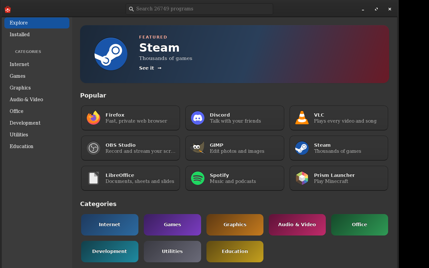Follow the "See it" link for Steam
429x268 pixels.
click(x=150, y=68)
